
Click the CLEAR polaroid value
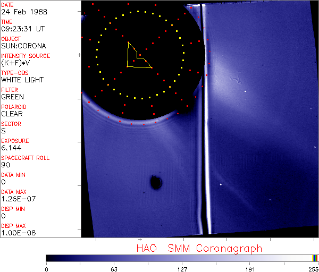[x=13, y=114]
